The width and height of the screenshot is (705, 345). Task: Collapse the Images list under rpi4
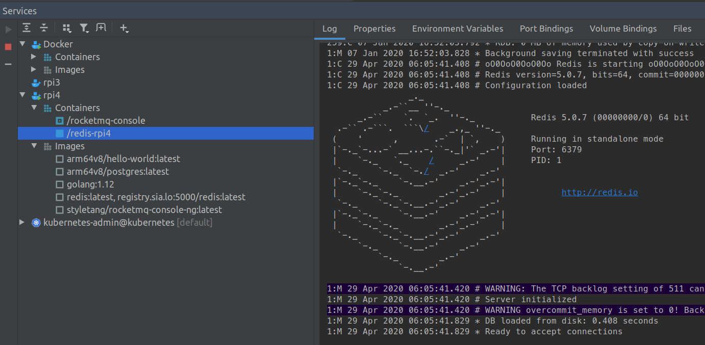tap(34, 146)
